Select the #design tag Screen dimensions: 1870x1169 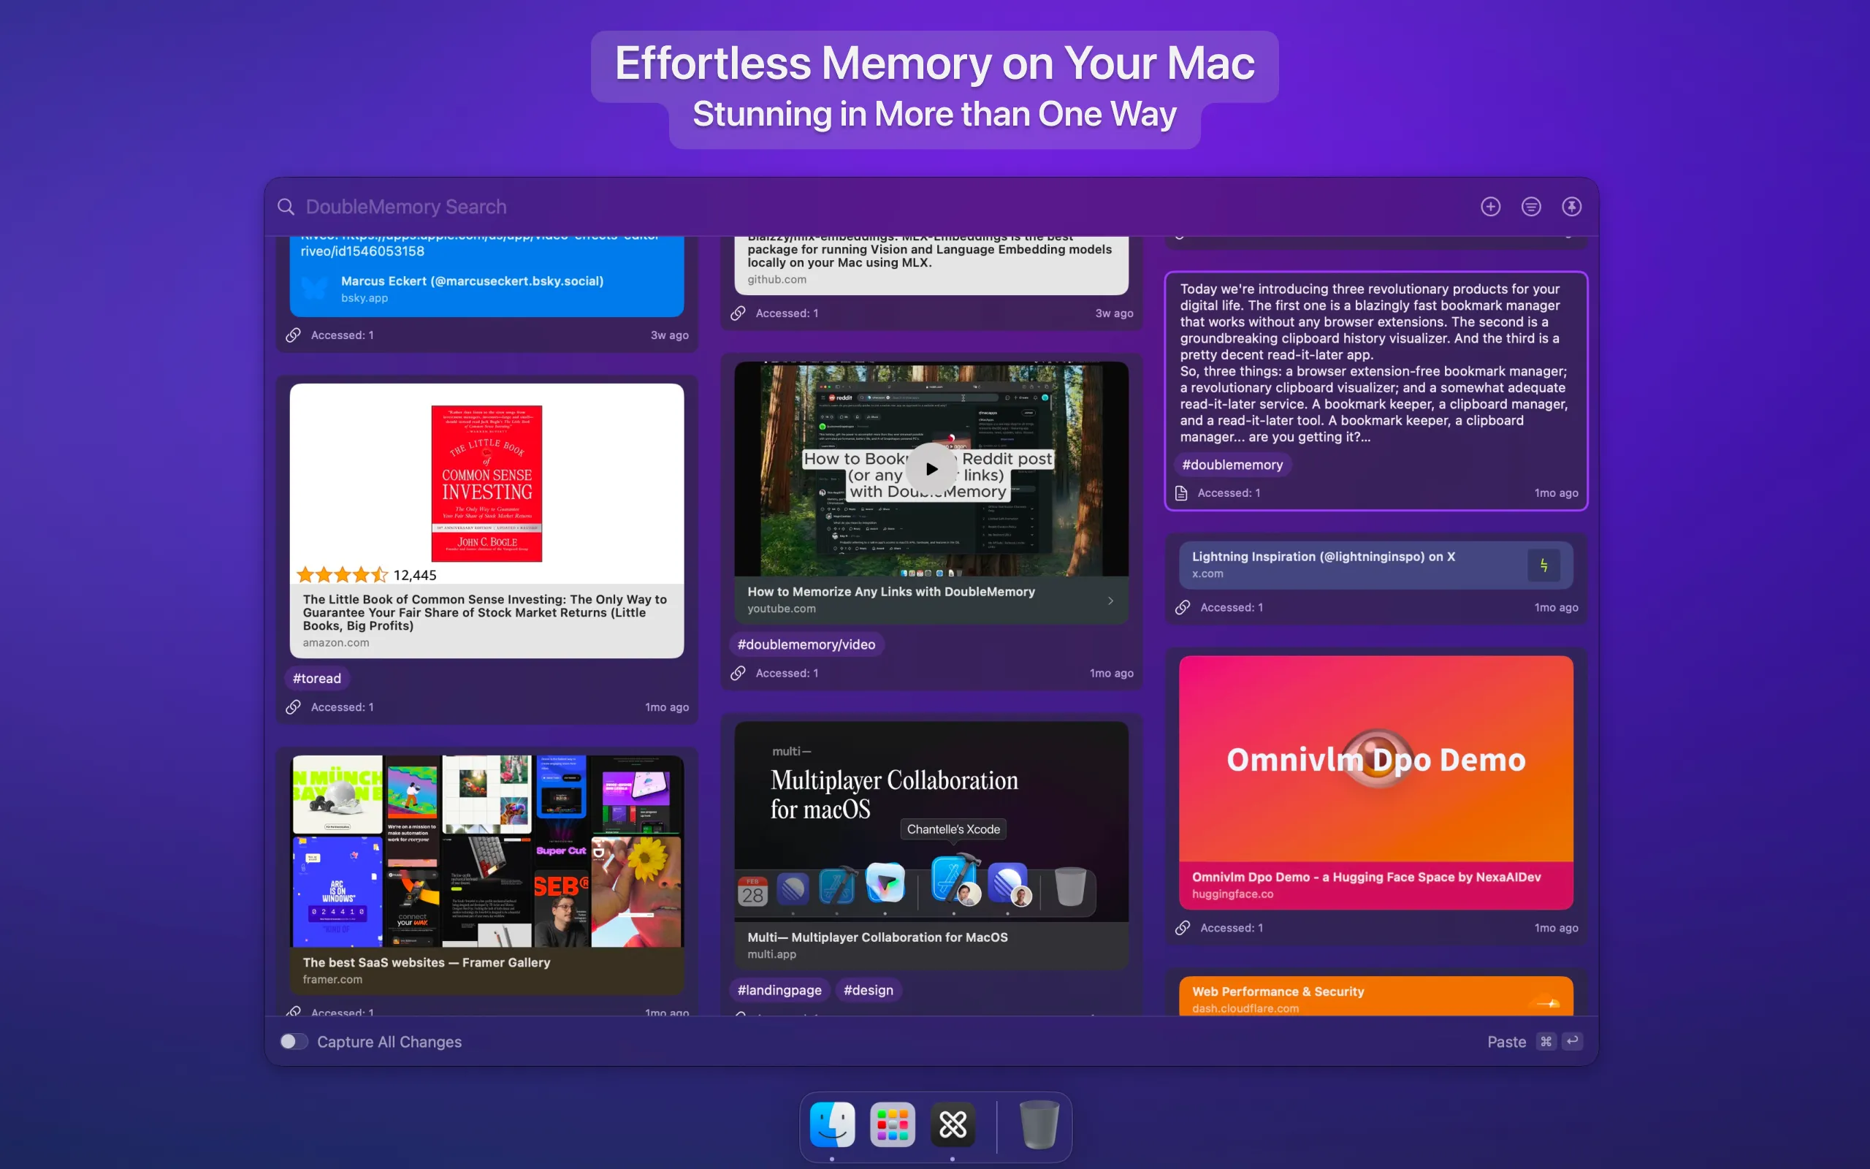(869, 989)
